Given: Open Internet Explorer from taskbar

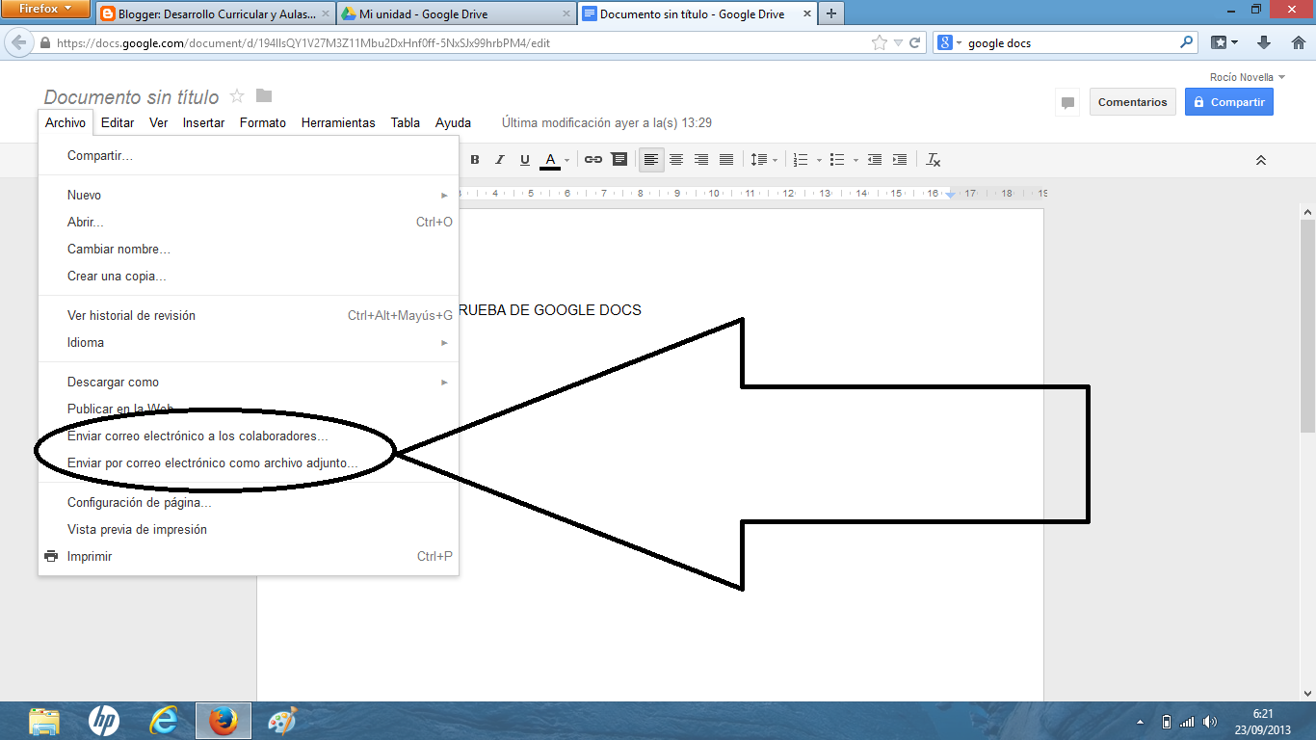Looking at the screenshot, I should pos(164,721).
